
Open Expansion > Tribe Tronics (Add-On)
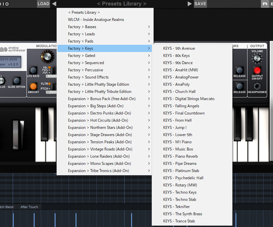[x=105, y=171]
